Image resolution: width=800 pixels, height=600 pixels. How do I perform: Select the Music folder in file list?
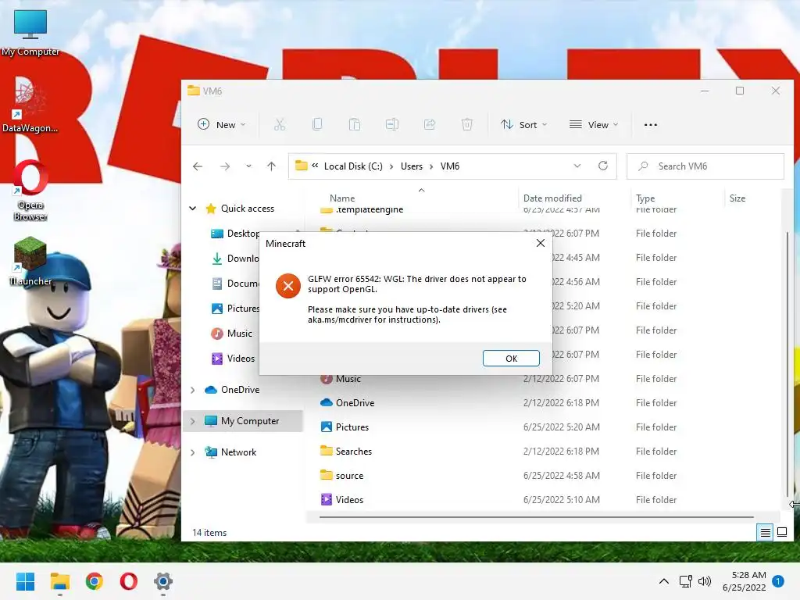point(348,379)
